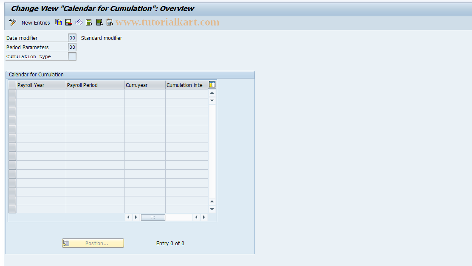Click the New Entries button
Screen dimensions: 472x266
pyautogui.click(x=36, y=22)
